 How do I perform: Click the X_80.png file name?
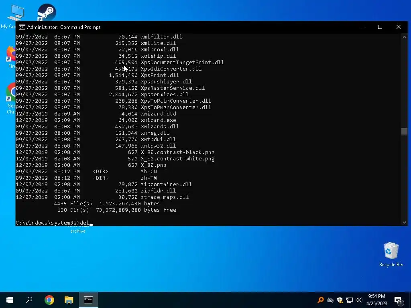click(x=154, y=165)
